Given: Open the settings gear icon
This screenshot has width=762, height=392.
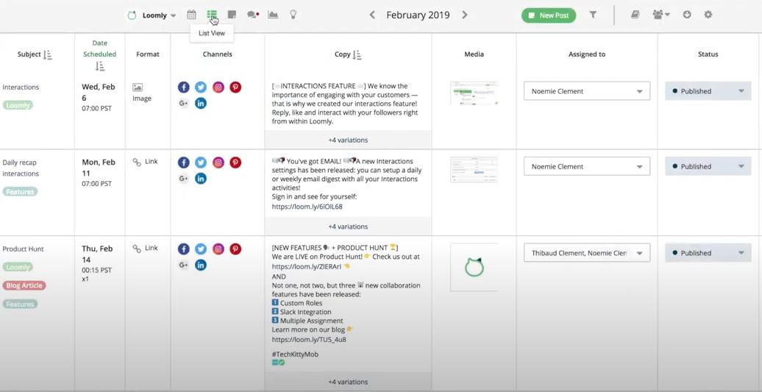Looking at the screenshot, I should point(708,15).
